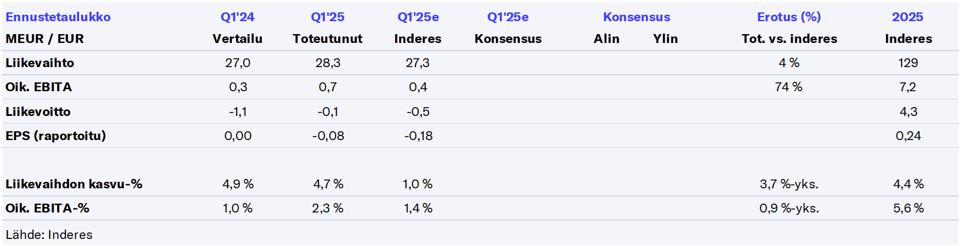
Task: Select the Alin column header
Action: point(606,39)
